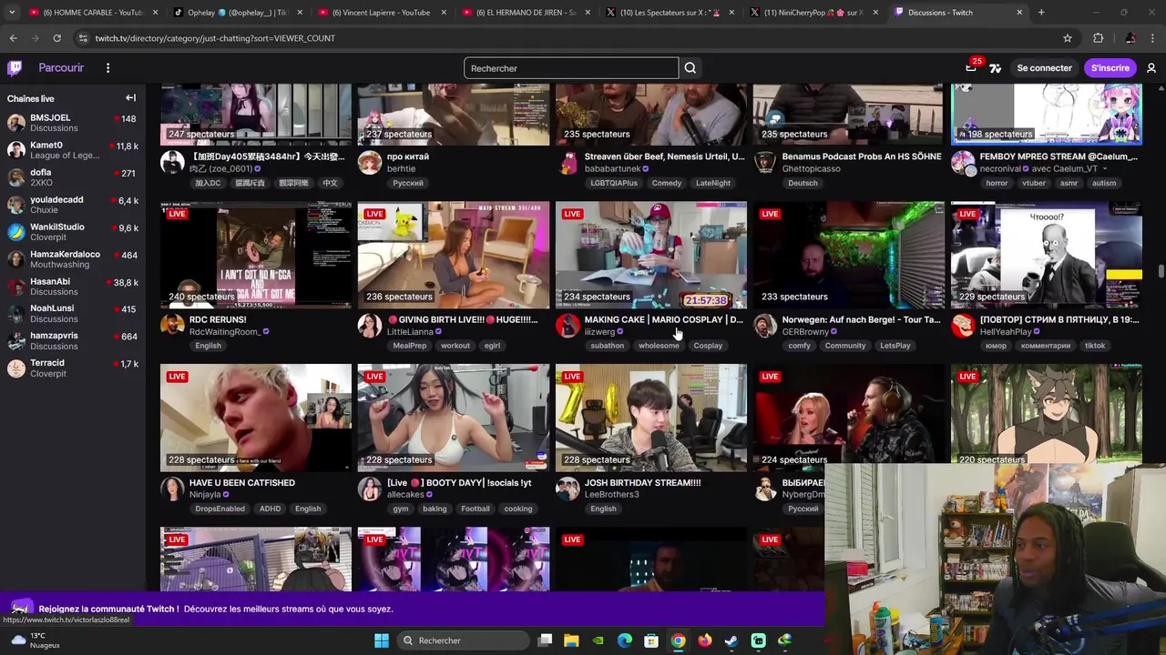This screenshot has width=1166, height=655.
Task: Click RdcWaitingRoom_ channel avatar
Action: (172, 326)
